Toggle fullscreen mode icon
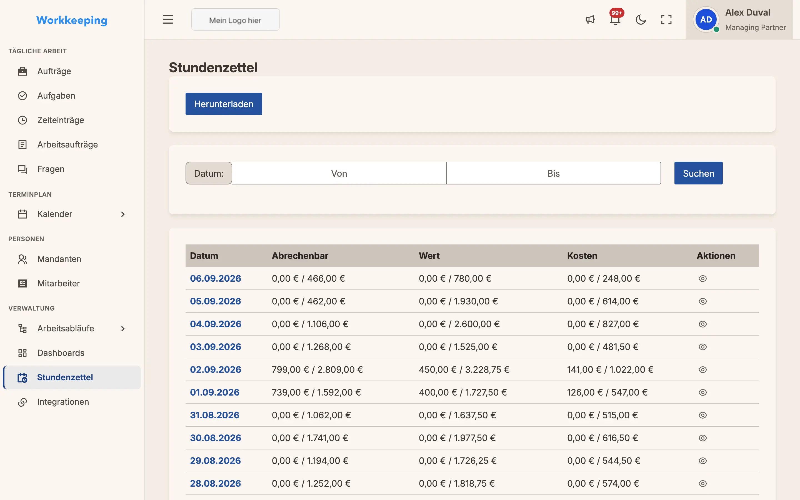 pyautogui.click(x=666, y=20)
